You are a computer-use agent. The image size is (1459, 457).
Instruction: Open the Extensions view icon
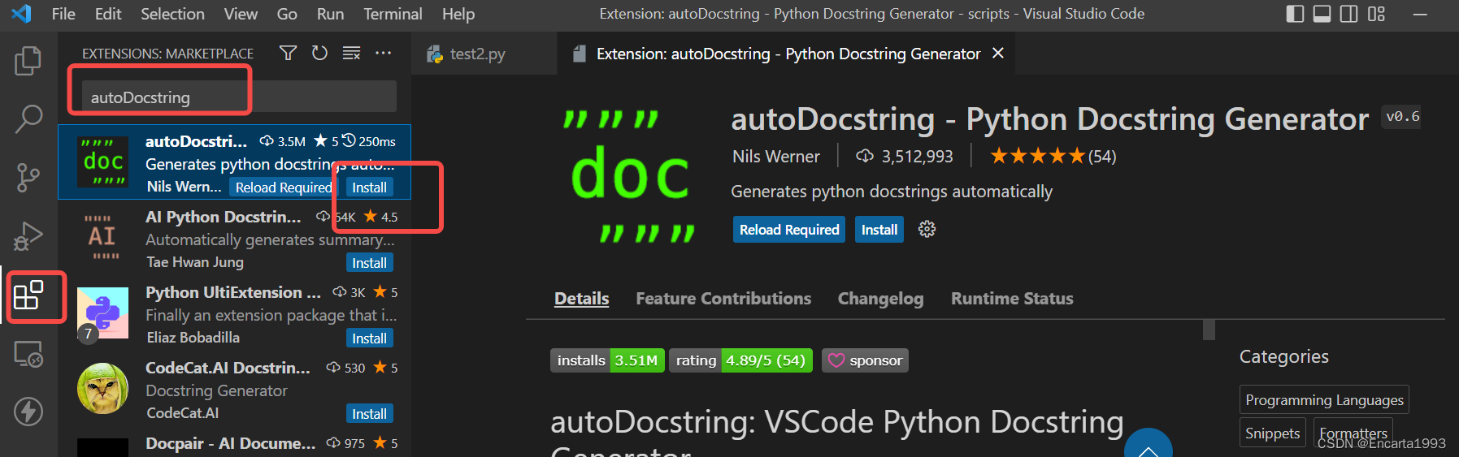(x=28, y=295)
